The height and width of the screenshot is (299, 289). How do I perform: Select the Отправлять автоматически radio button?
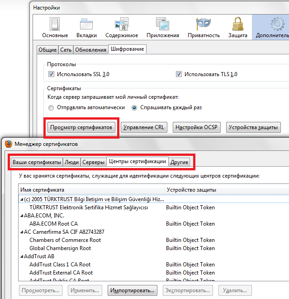tap(51, 108)
